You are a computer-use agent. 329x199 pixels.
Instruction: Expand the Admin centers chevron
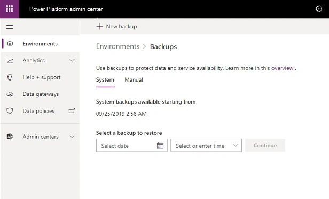tap(72, 137)
